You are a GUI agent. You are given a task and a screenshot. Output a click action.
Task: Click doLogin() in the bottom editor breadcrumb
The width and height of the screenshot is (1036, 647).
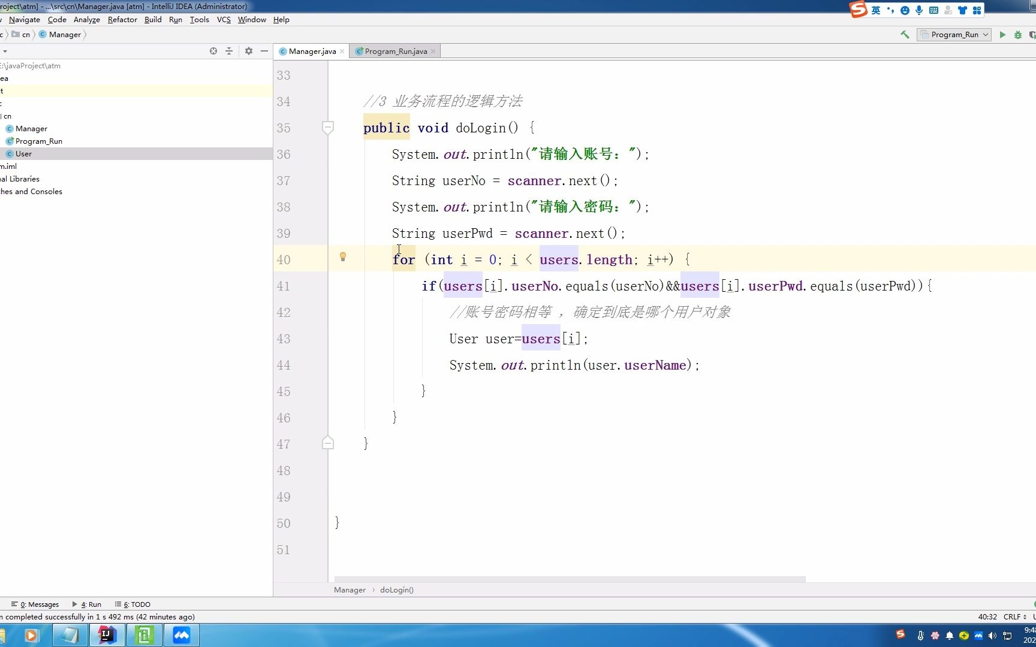[396, 590]
